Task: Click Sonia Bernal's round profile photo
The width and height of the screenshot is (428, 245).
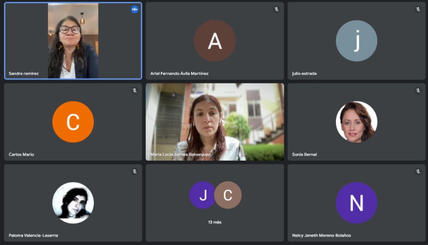Action: coord(356,122)
